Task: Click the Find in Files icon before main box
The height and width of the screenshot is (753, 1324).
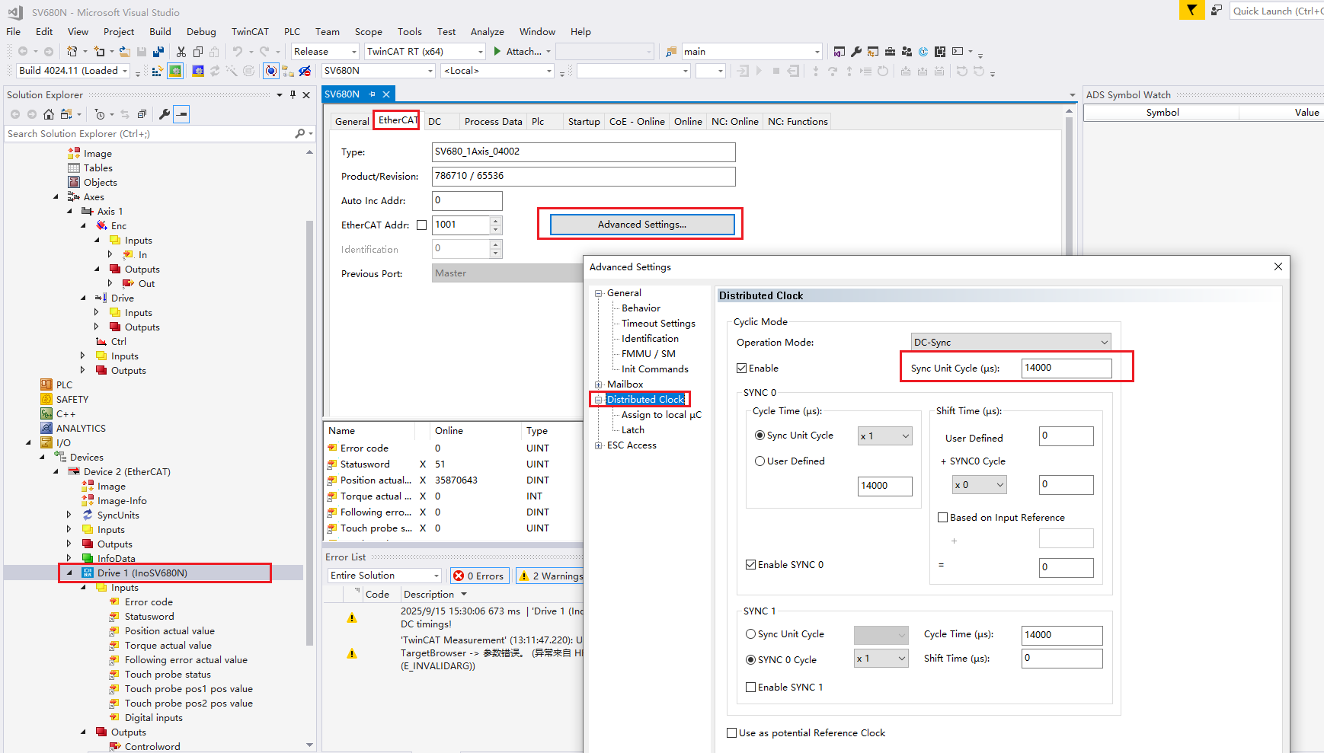Action: [x=671, y=52]
